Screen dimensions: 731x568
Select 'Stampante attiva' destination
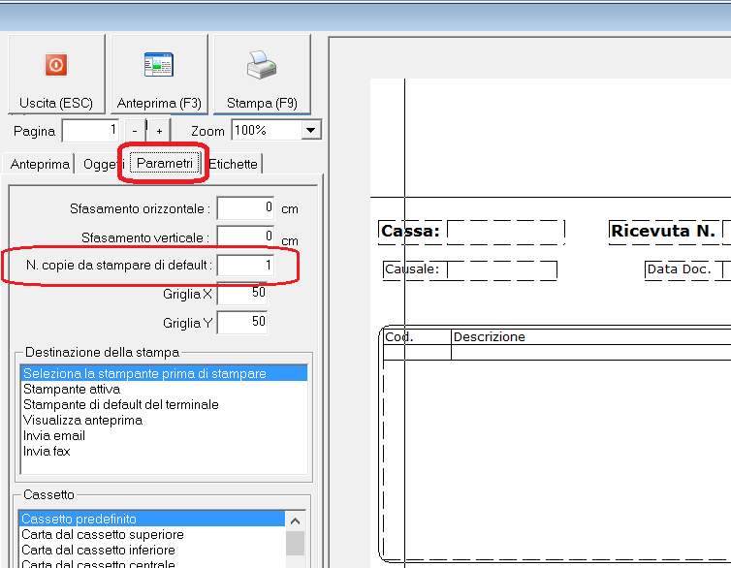(164, 389)
